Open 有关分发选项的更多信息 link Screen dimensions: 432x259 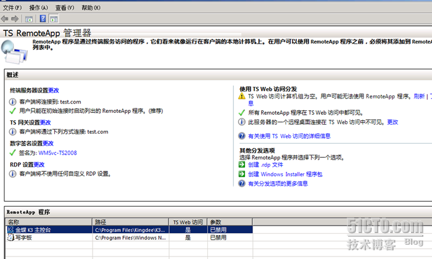pyautogui.click(x=278, y=184)
